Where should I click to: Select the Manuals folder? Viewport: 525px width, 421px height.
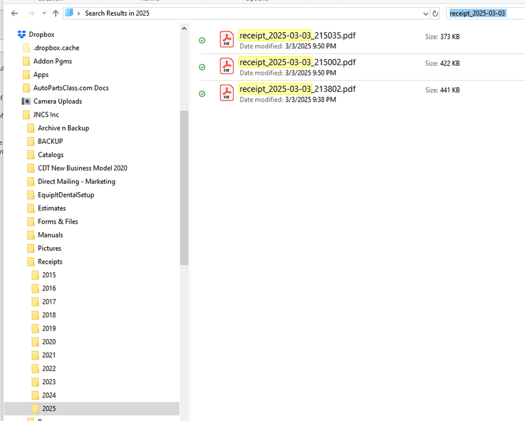pos(51,235)
